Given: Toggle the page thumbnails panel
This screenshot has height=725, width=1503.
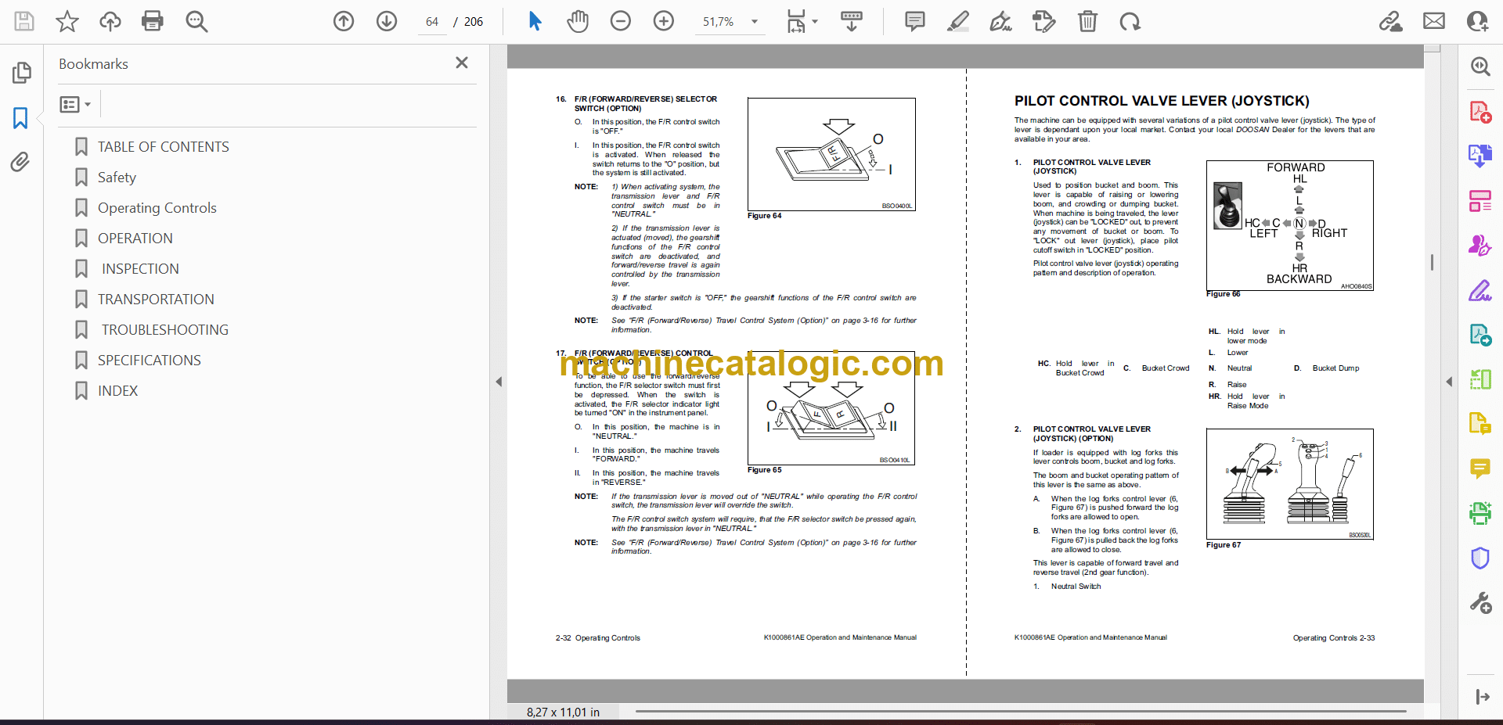Looking at the screenshot, I should (x=21, y=73).
